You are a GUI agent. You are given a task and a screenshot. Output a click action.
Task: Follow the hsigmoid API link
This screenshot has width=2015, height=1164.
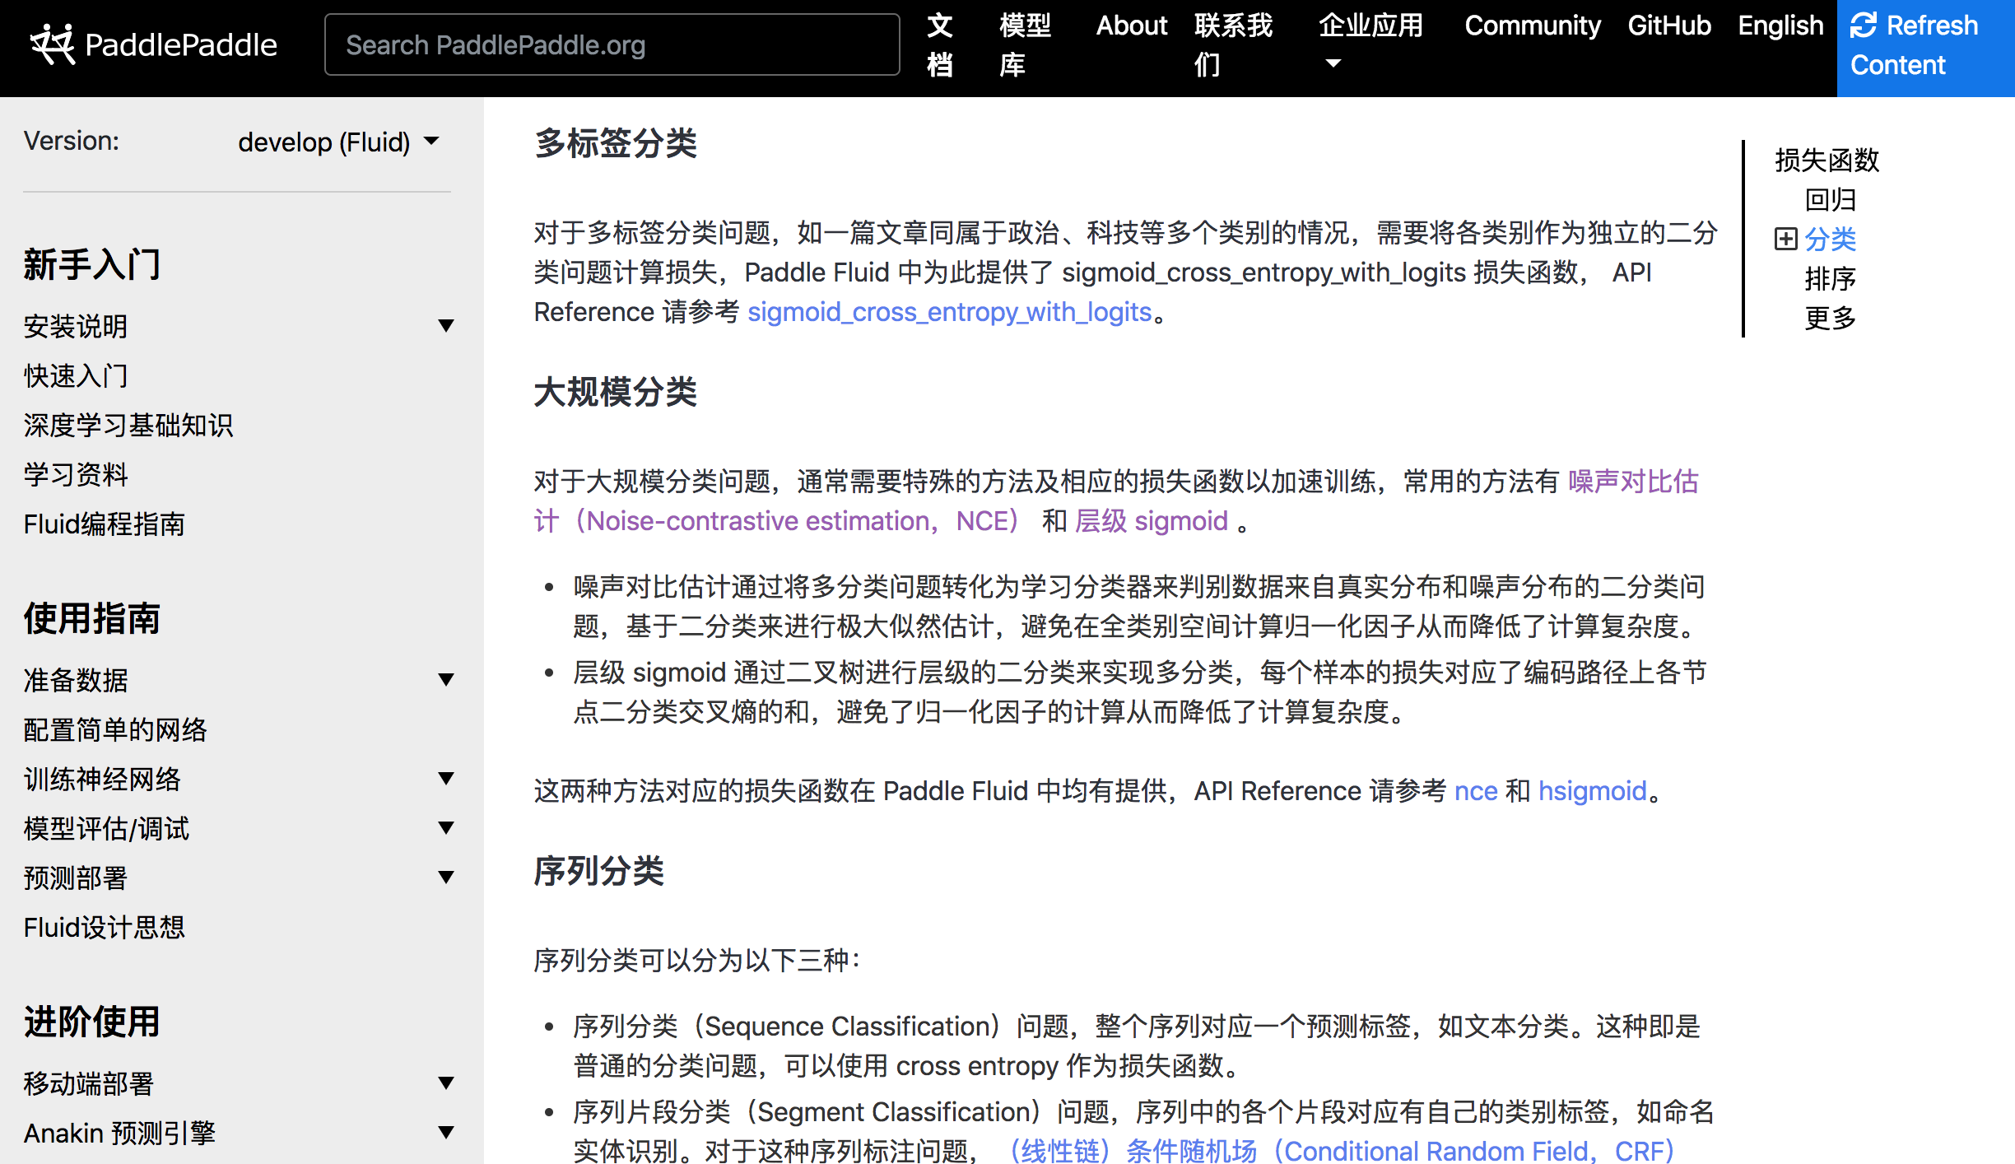coord(1592,791)
